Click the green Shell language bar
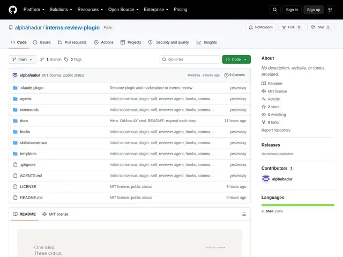 (x=298, y=205)
